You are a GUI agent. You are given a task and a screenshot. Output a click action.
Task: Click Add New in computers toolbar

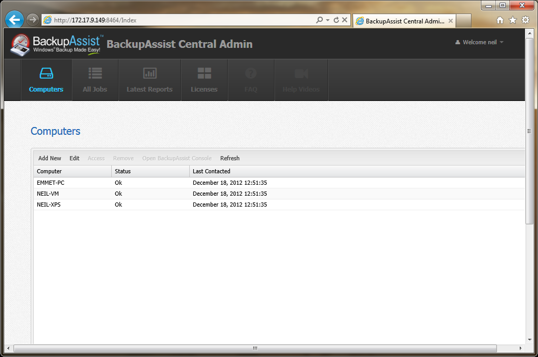50,158
